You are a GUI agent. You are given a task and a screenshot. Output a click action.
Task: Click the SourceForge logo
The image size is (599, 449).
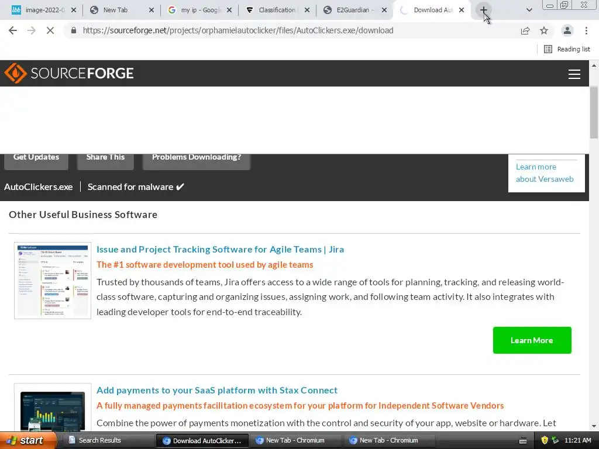[69, 73]
